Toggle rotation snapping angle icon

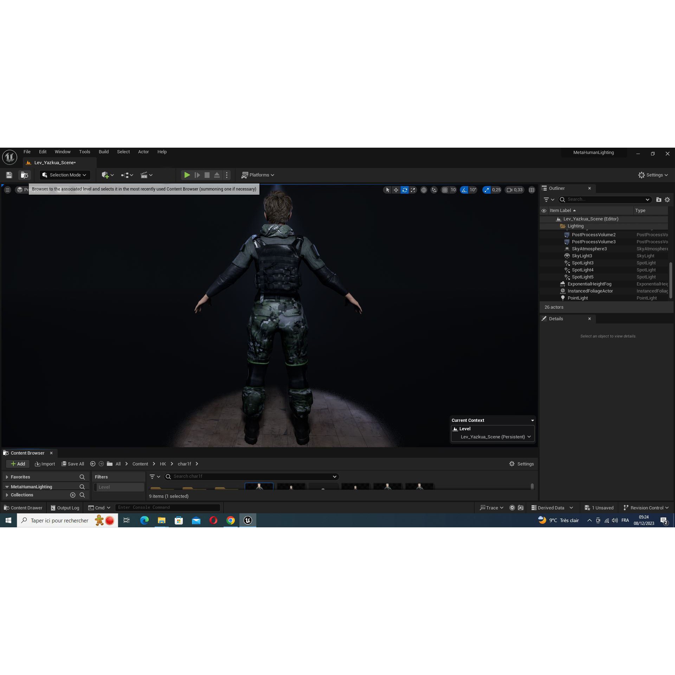464,190
